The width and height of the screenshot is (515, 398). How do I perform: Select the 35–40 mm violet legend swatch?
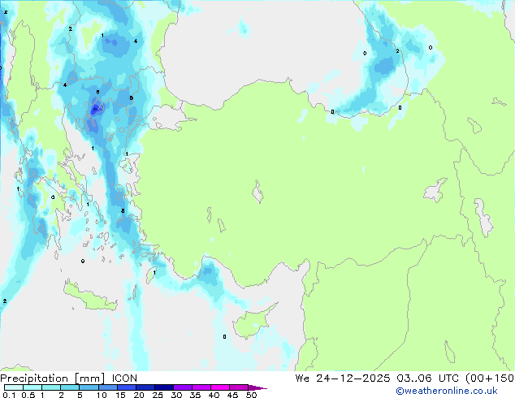click(201, 387)
